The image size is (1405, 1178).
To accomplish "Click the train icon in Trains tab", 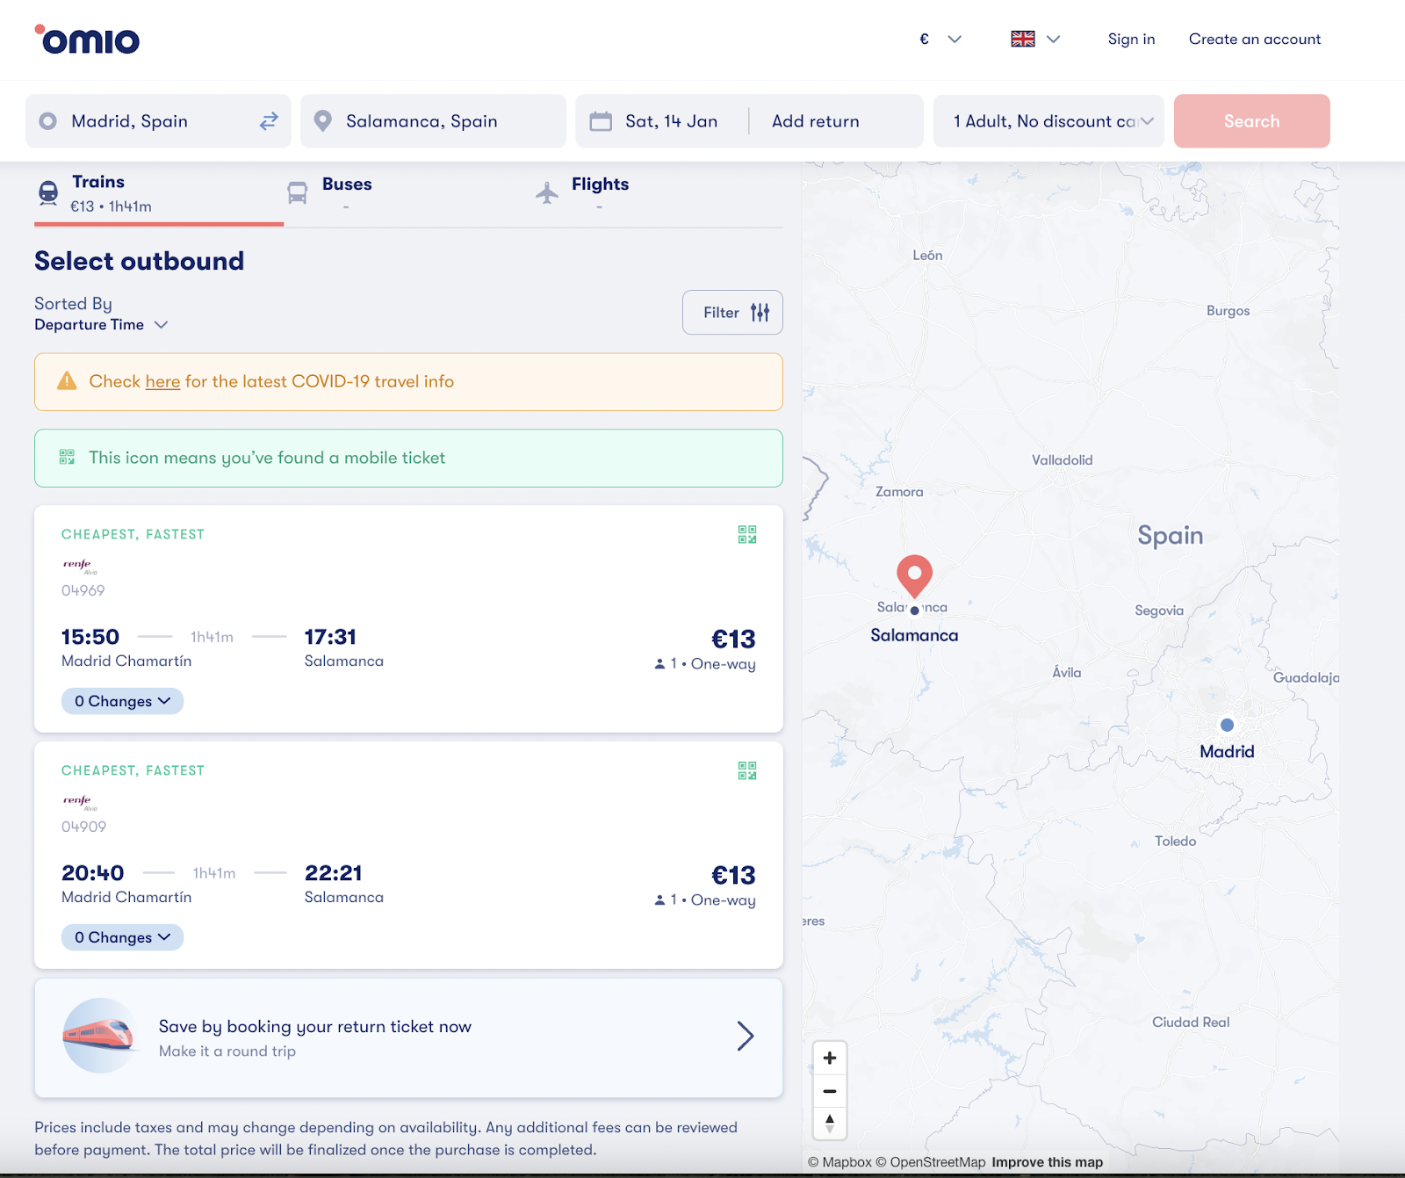I will (48, 192).
